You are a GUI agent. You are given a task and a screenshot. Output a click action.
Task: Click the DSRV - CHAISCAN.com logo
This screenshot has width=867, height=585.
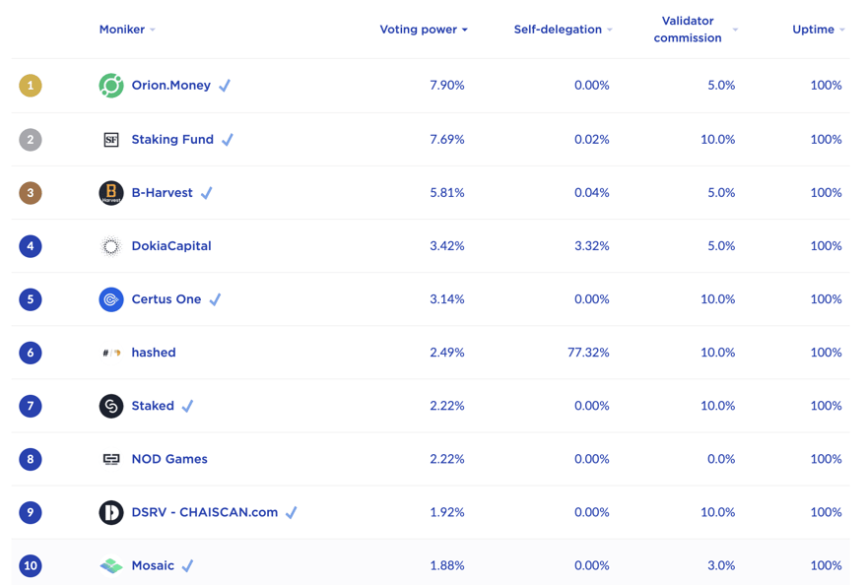[111, 512]
